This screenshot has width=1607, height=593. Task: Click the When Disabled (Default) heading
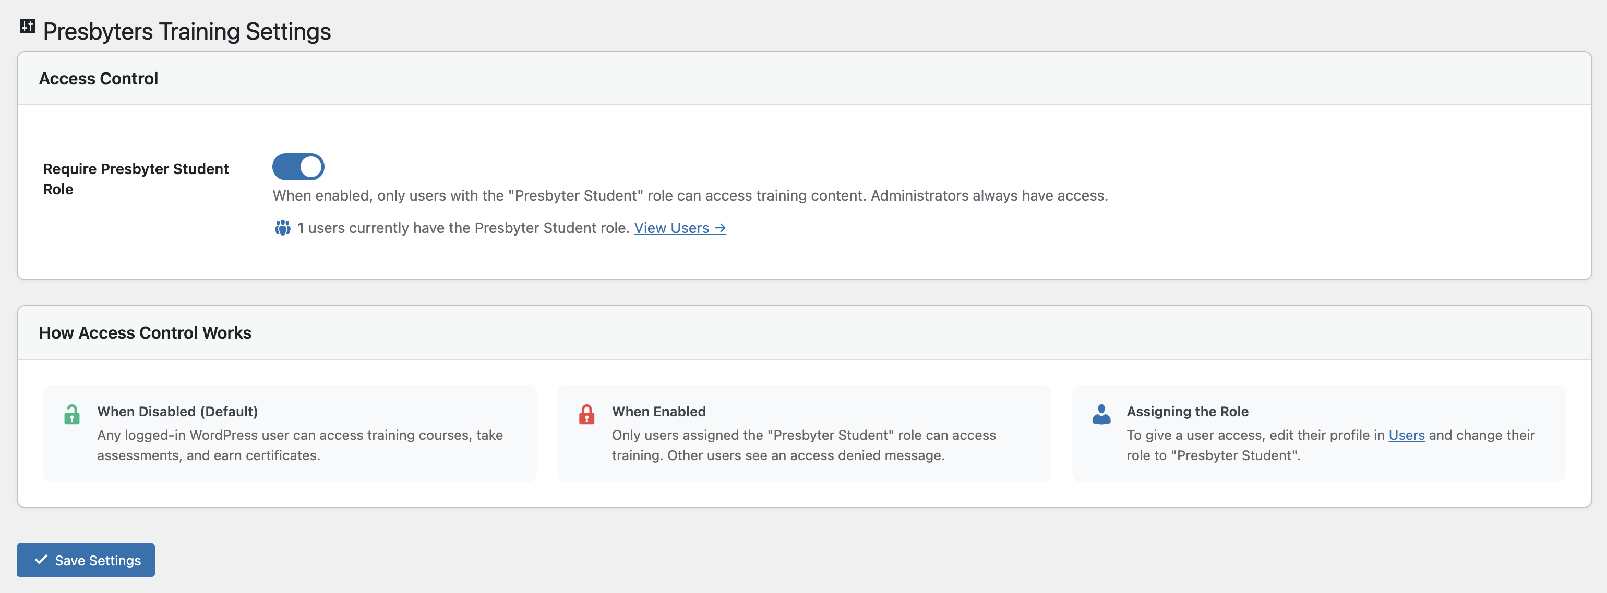[x=177, y=412]
